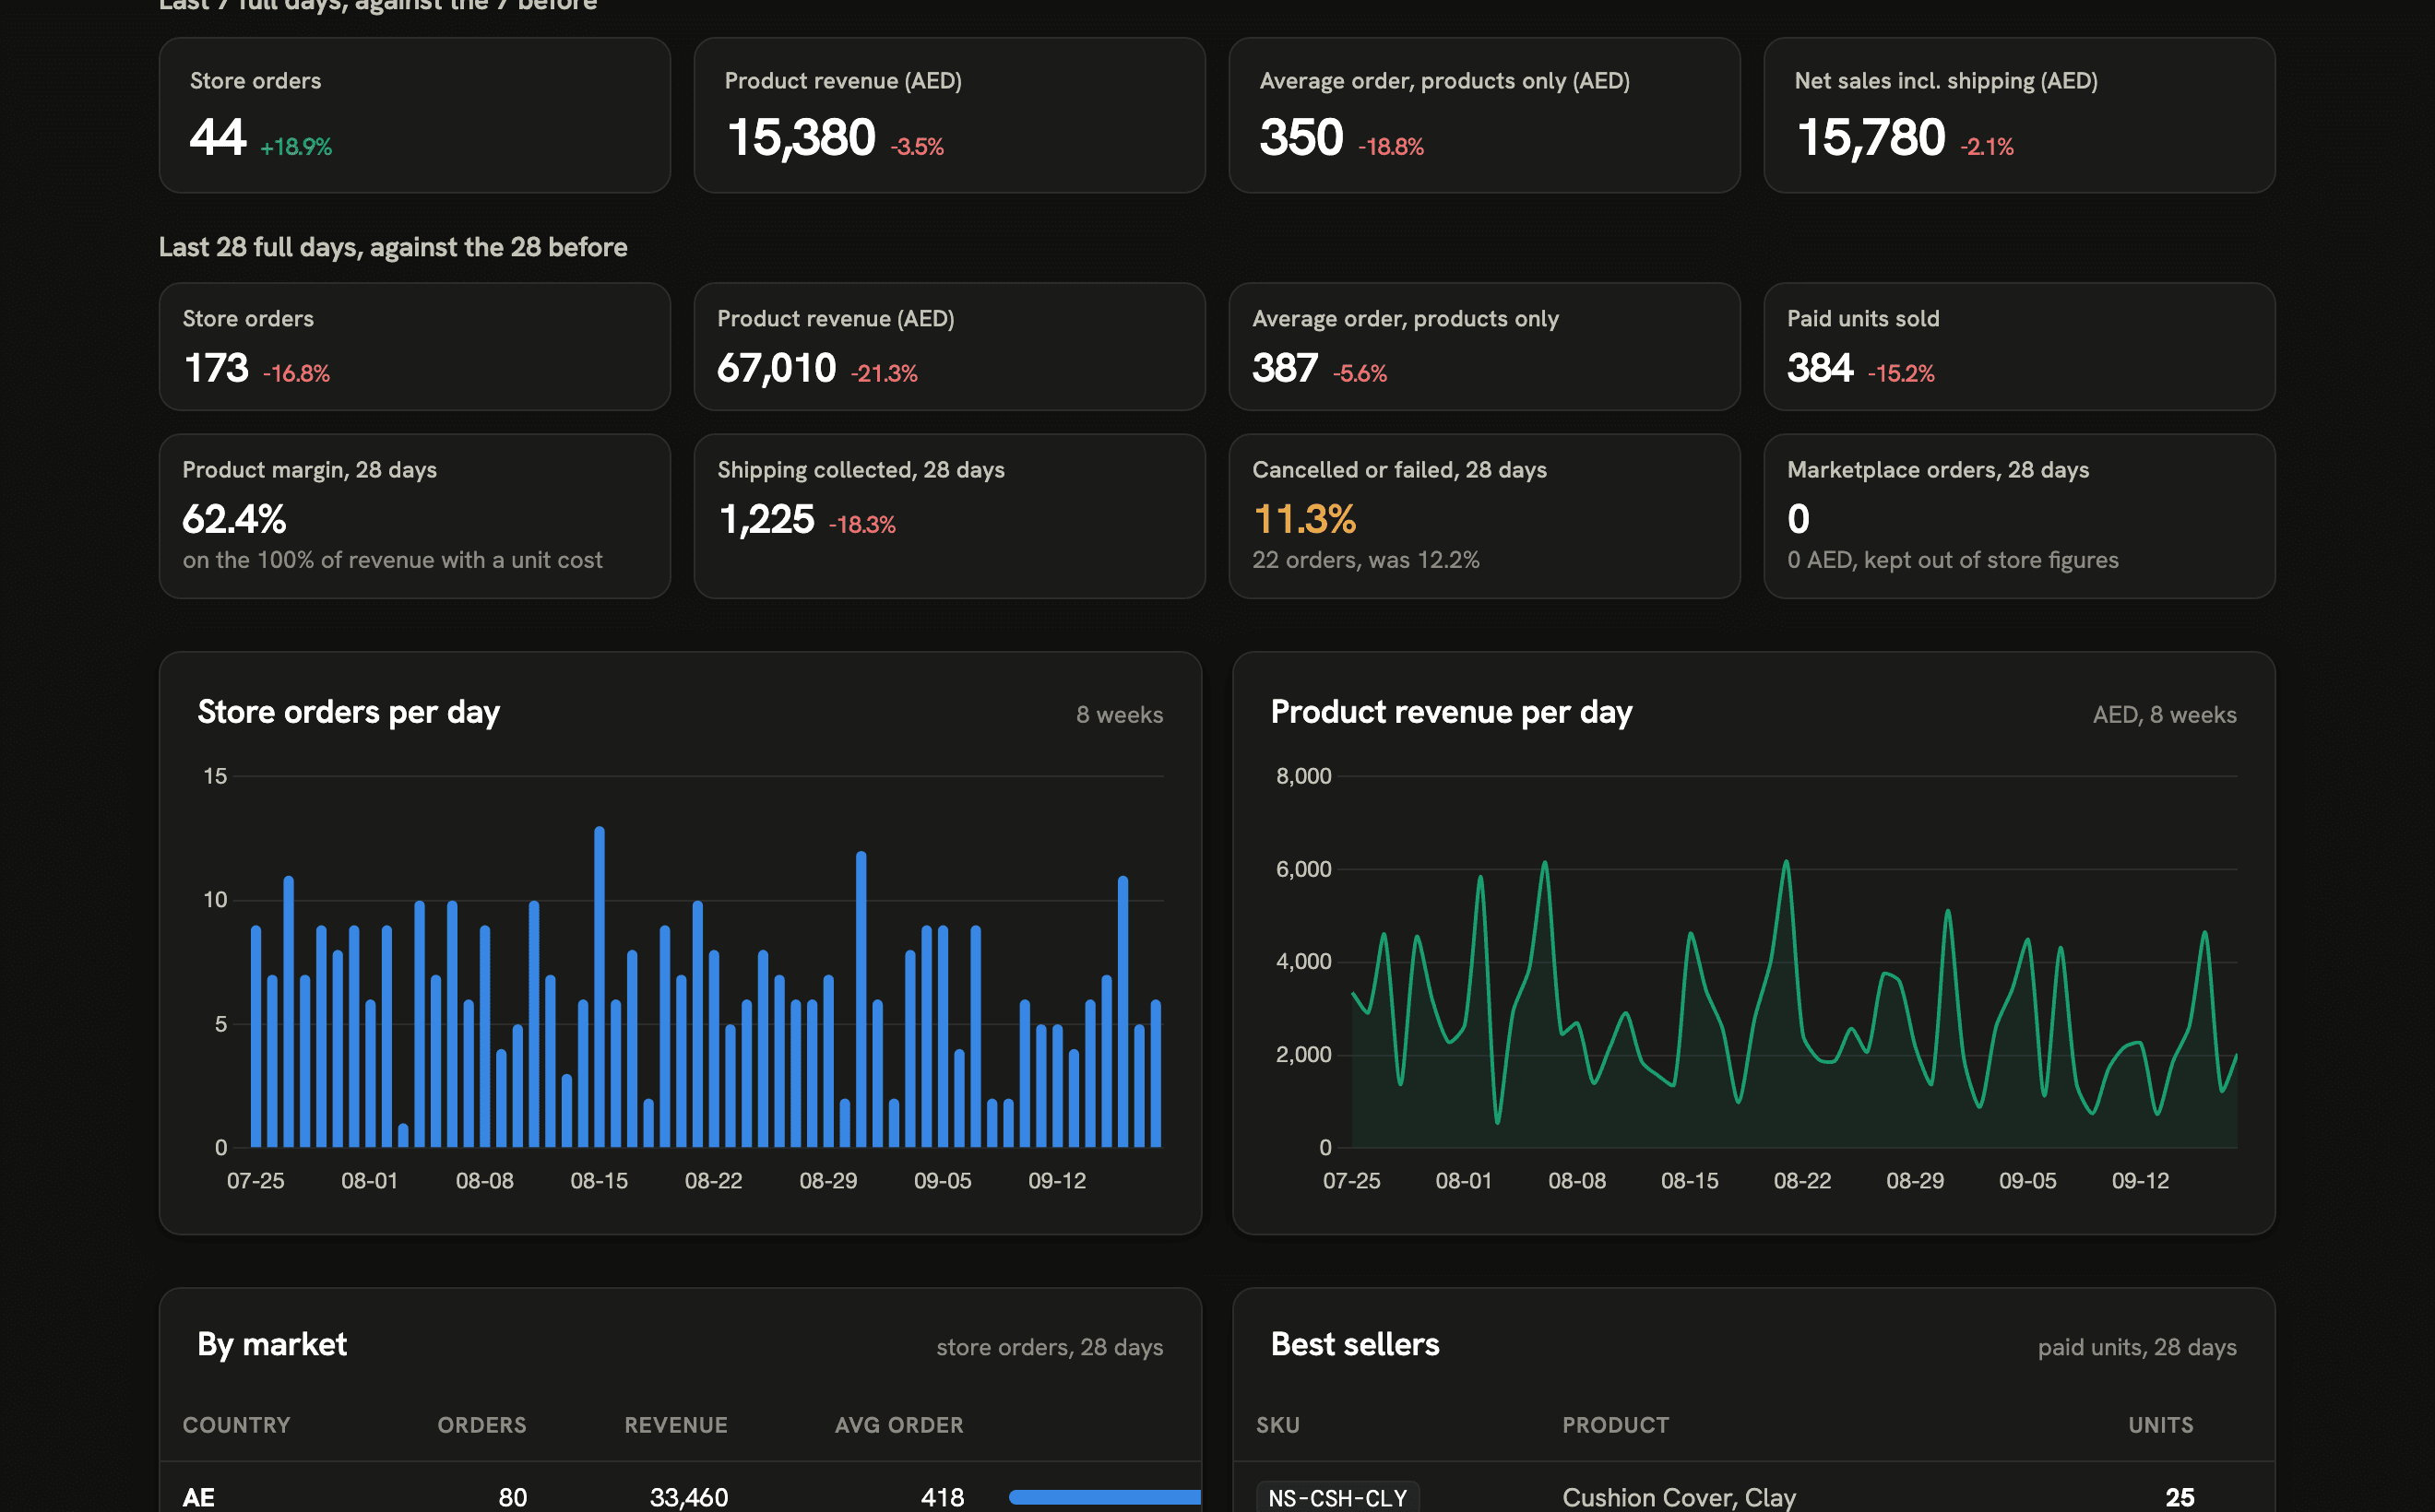Click the Marketplace orders value 0
This screenshot has width=2435, height=1512.
1798,519
